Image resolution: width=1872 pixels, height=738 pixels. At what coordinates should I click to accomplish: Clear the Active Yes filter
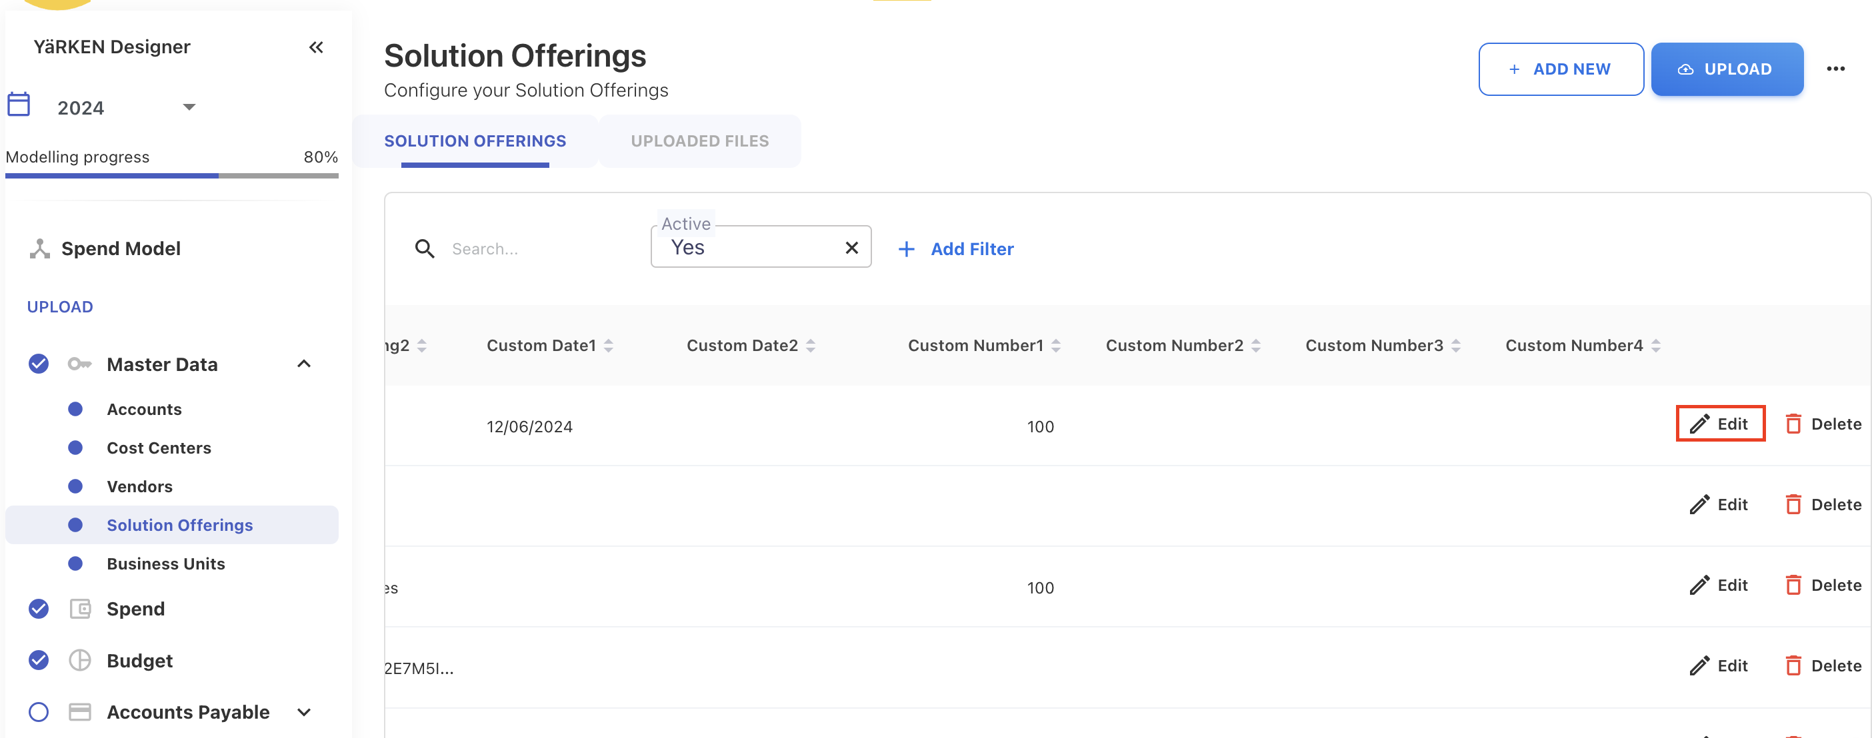pos(852,248)
